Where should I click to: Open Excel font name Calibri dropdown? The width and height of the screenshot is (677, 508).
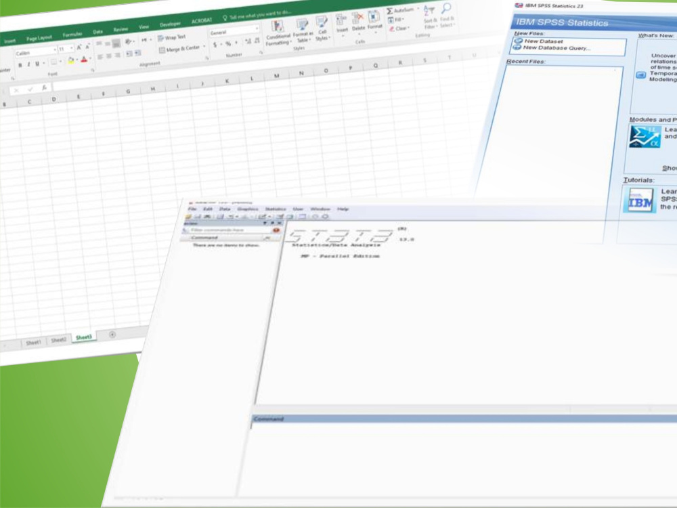55,50
